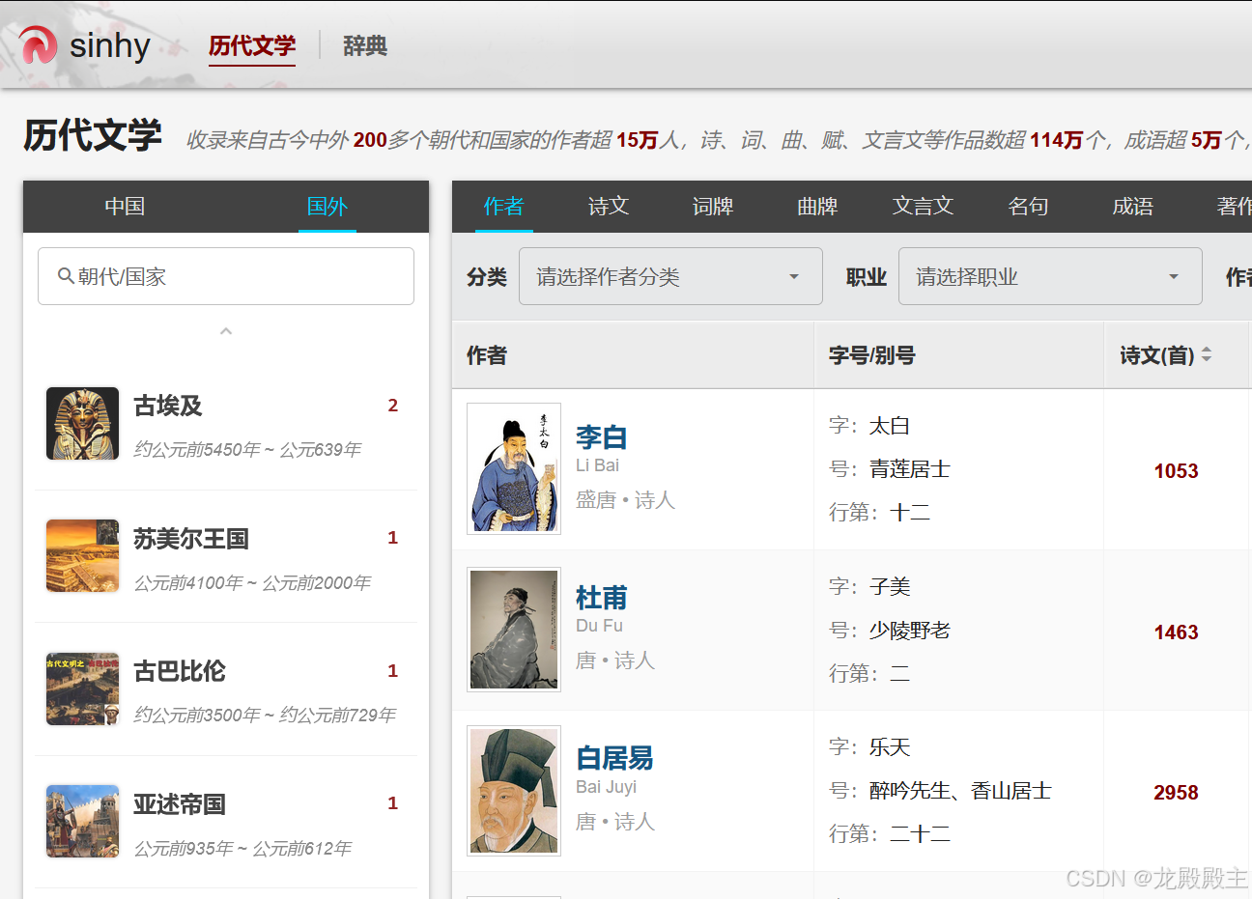Click date range 公元前935年 ~ 公元前612年

242,849
